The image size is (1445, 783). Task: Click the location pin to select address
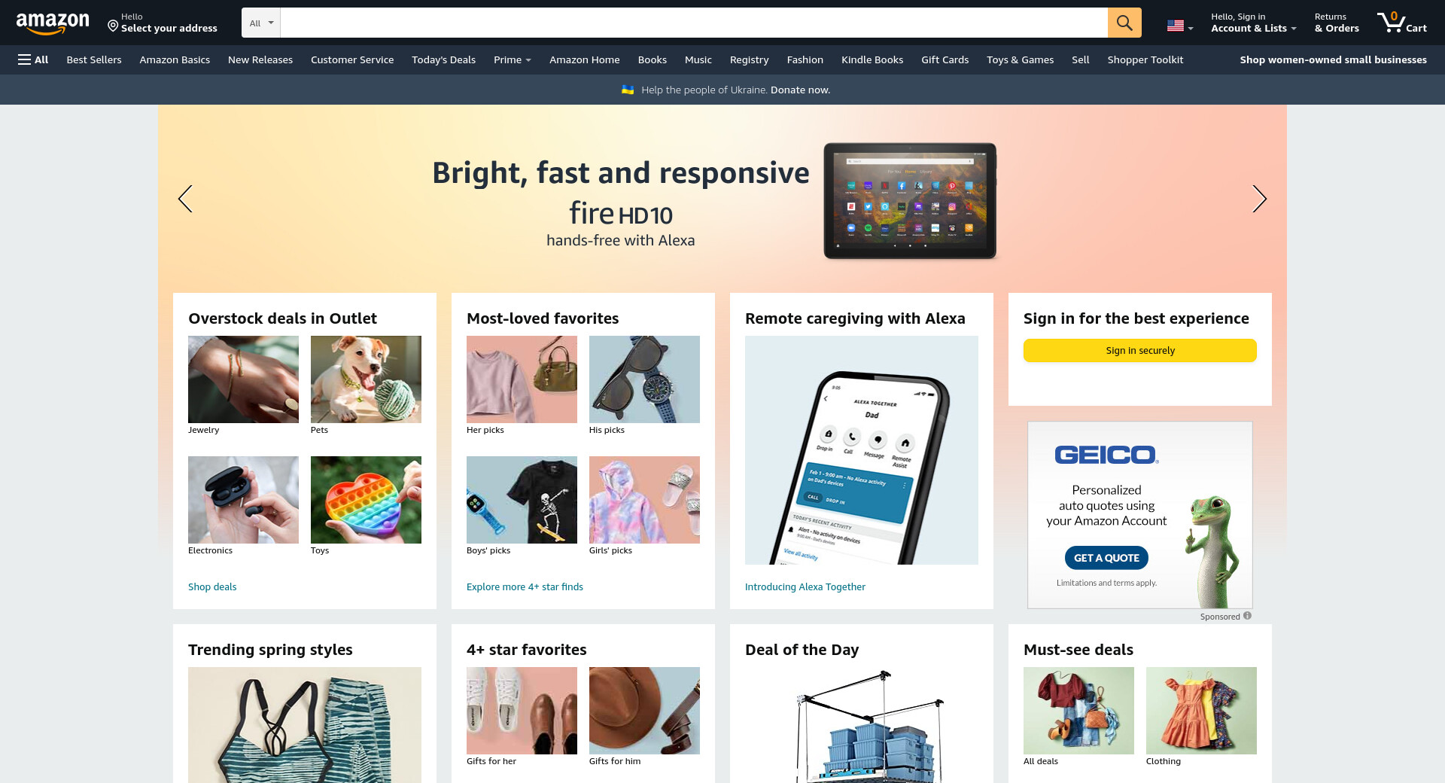point(113,26)
